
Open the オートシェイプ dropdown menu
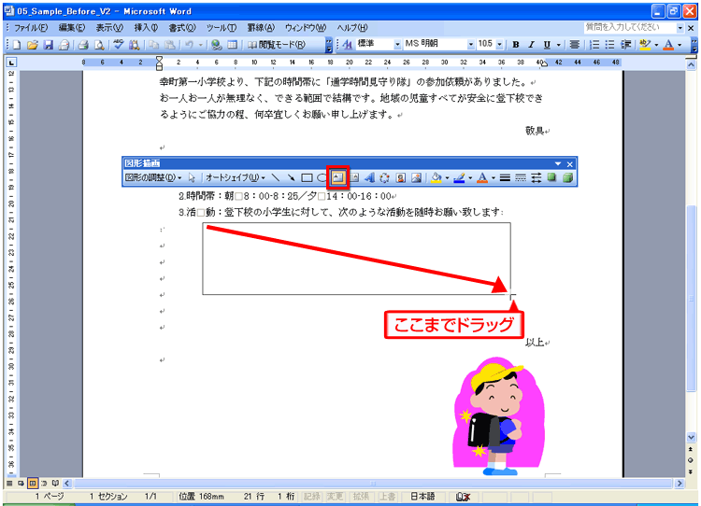[236, 177]
